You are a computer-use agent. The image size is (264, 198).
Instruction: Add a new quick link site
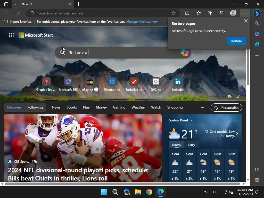point(200,84)
